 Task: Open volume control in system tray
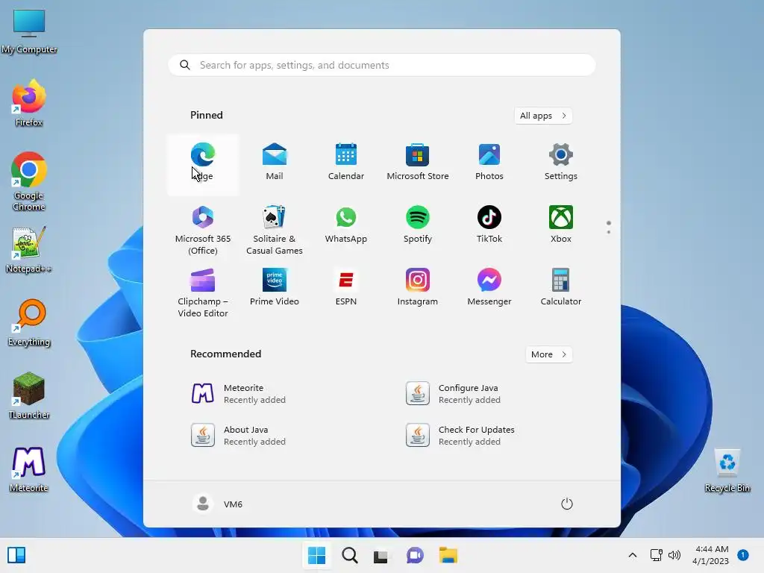[674, 555]
